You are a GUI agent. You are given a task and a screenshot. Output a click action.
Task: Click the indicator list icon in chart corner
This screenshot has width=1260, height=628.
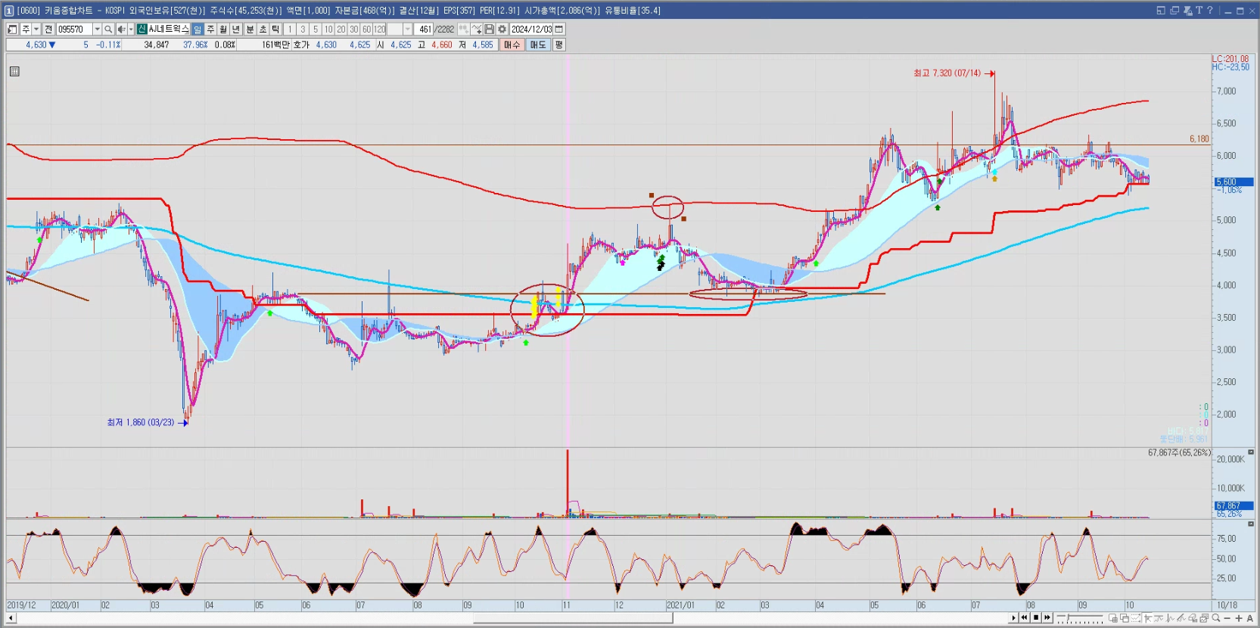[14, 71]
